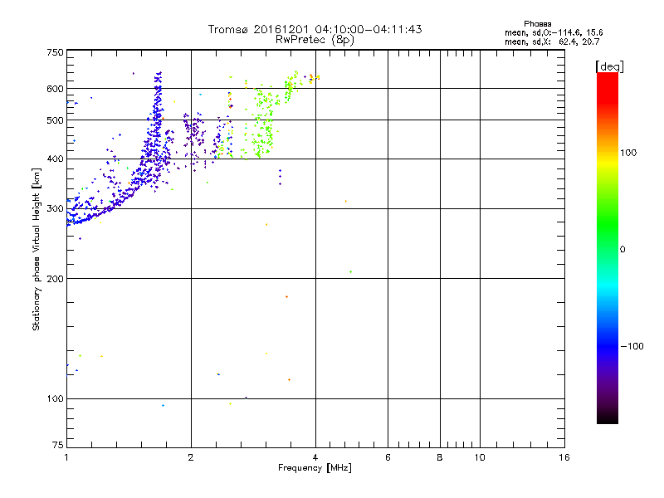
Task: Click the y-axis tick label '200'
Action: [55, 279]
